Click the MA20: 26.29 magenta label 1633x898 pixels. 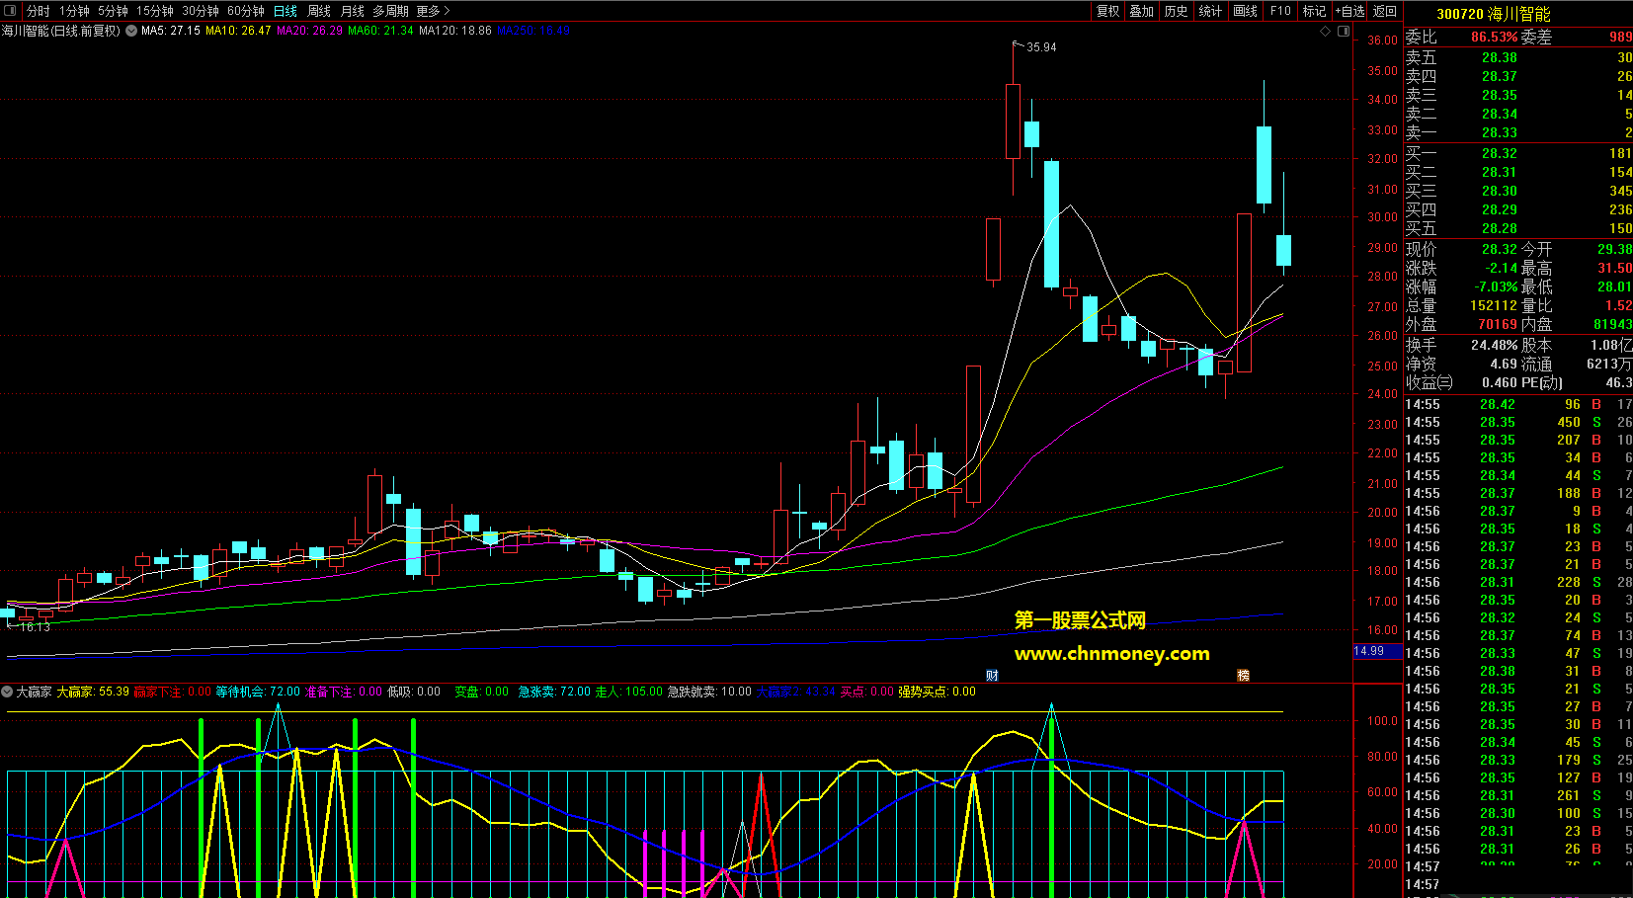(x=309, y=31)
